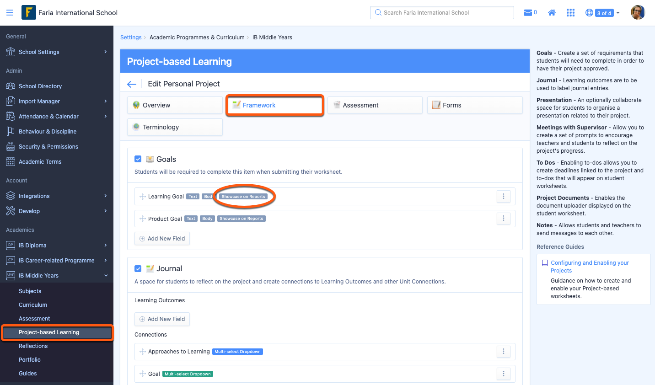655x385 pixels.
Task: Open the hamburger navigation menu
Action: pos(10,13)
